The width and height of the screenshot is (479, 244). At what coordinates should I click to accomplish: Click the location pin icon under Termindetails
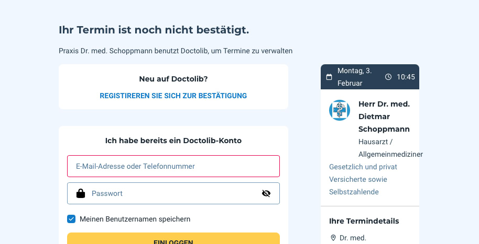tap(333, 238)
